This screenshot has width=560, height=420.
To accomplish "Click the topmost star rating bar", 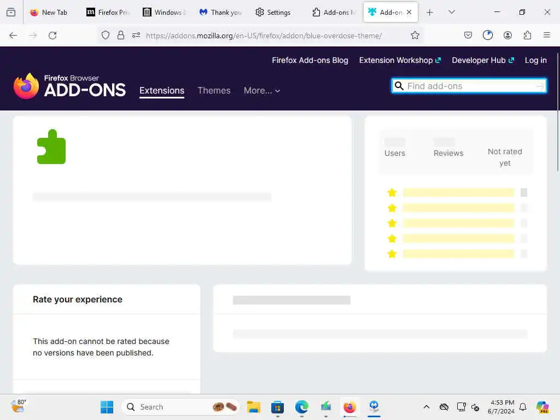I will pyautogui.click(x=458, y=192).
